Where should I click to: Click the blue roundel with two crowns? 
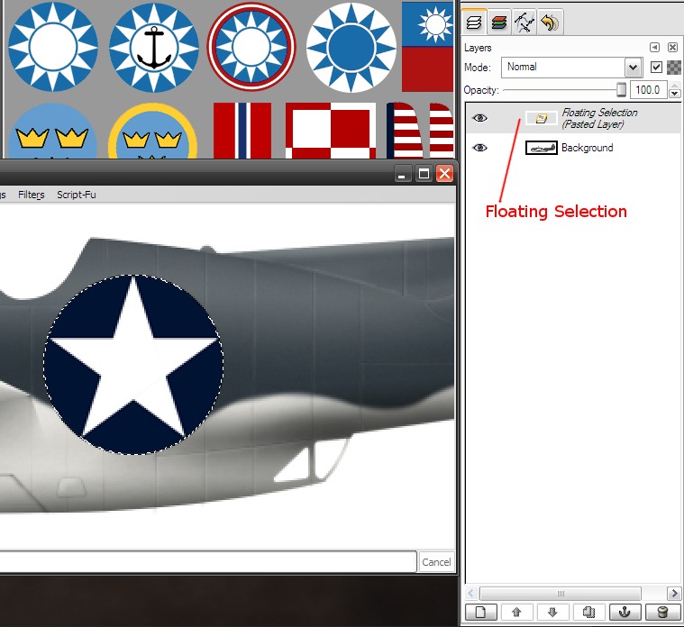(x=53, y=131)
